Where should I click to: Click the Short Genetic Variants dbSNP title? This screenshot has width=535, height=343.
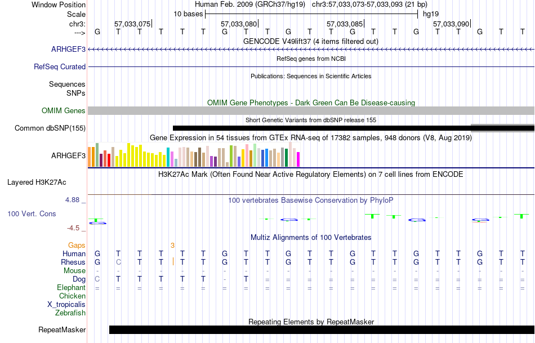click(311, 120)
